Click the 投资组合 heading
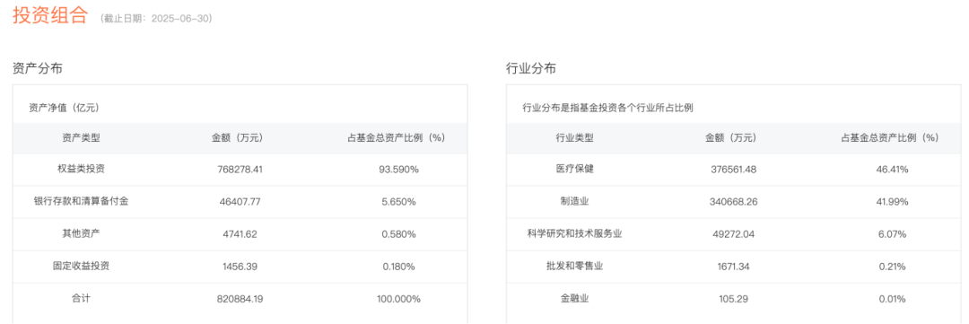The width and height of the screenshot is (969, 324). tap(50, 16)
